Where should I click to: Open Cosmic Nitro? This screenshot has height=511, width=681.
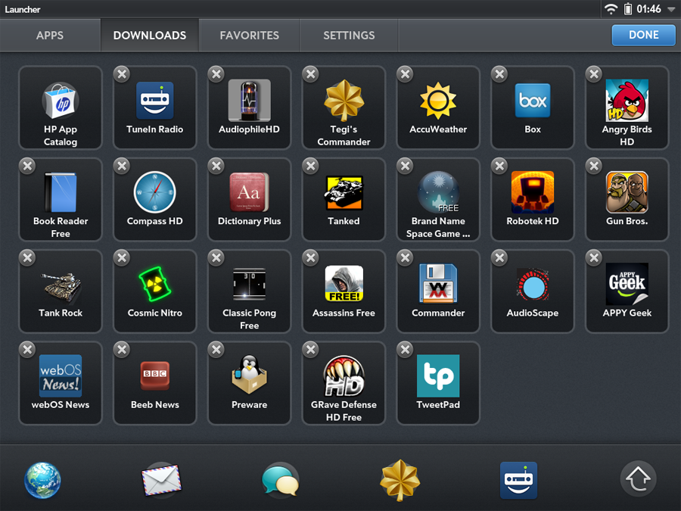(x=155, y=291)
